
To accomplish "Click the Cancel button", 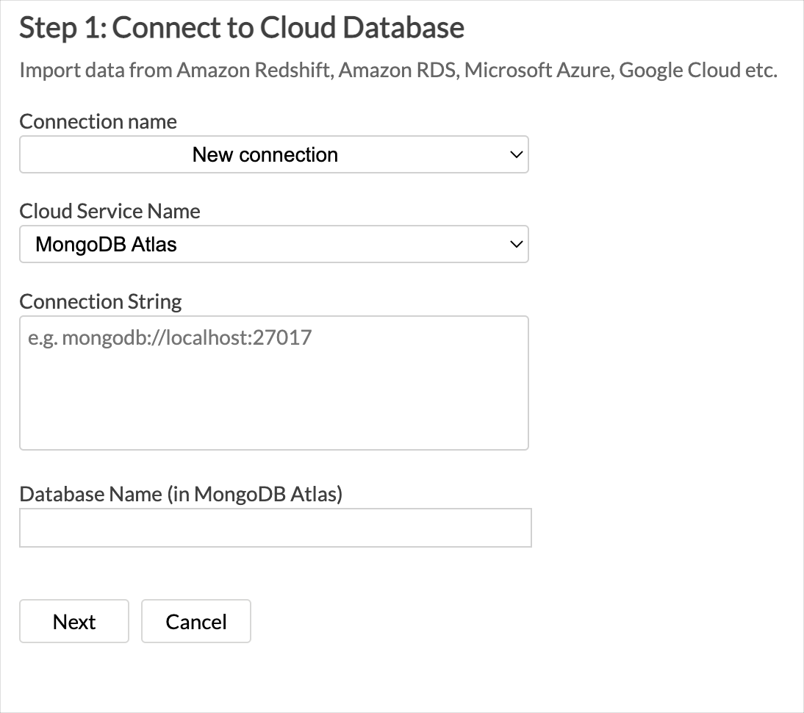I will point(196,621).
